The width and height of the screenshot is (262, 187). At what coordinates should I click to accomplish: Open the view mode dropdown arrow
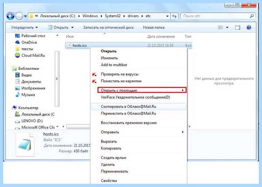click(227, 28)
